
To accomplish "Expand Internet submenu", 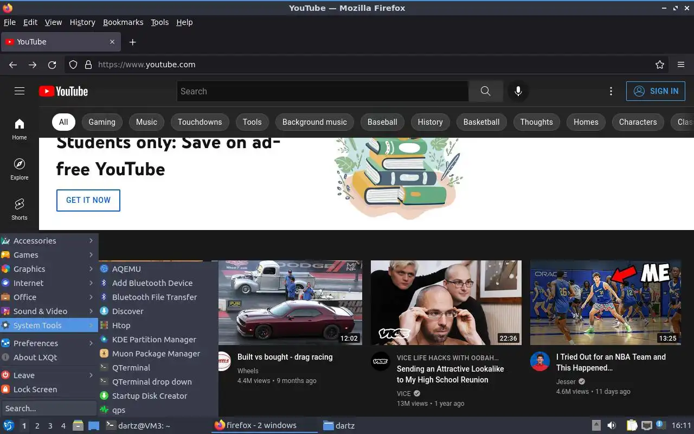I will pyautogui.click(x=49, y=283).
